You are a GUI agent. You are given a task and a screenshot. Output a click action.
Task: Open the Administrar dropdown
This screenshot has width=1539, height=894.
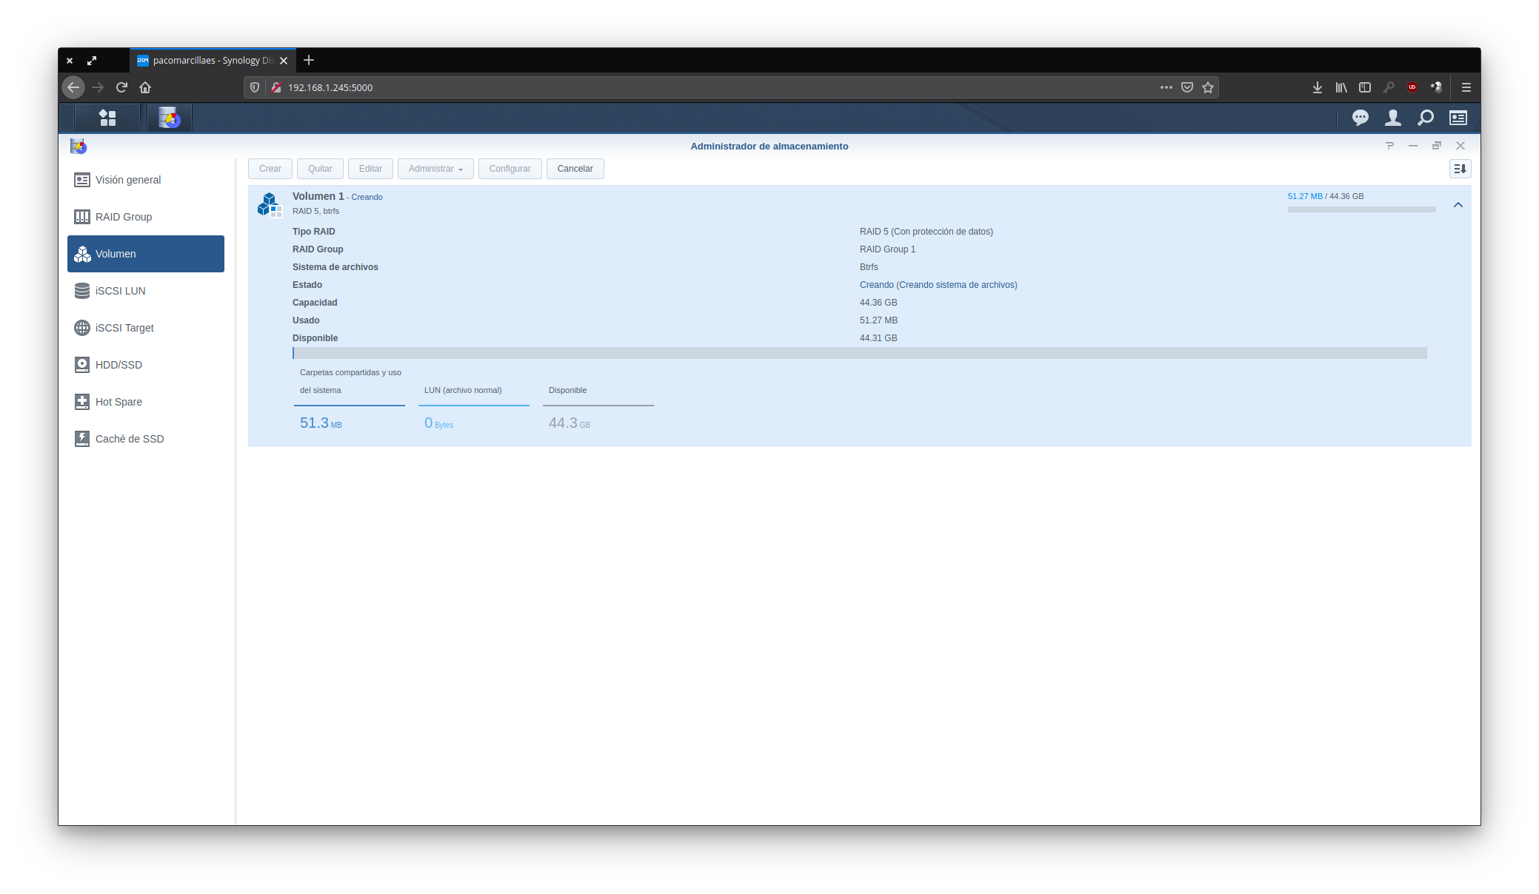click(x=435, y=169)
